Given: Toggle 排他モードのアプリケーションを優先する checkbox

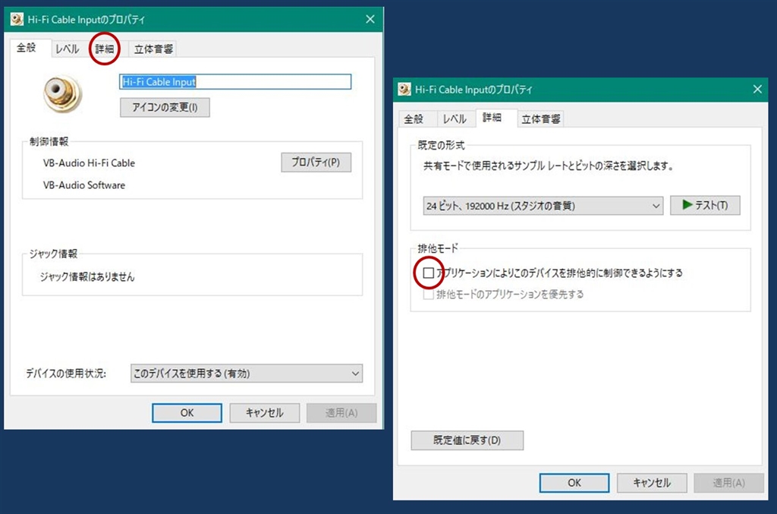Looking at the screenshot, I should coord(429,295).
